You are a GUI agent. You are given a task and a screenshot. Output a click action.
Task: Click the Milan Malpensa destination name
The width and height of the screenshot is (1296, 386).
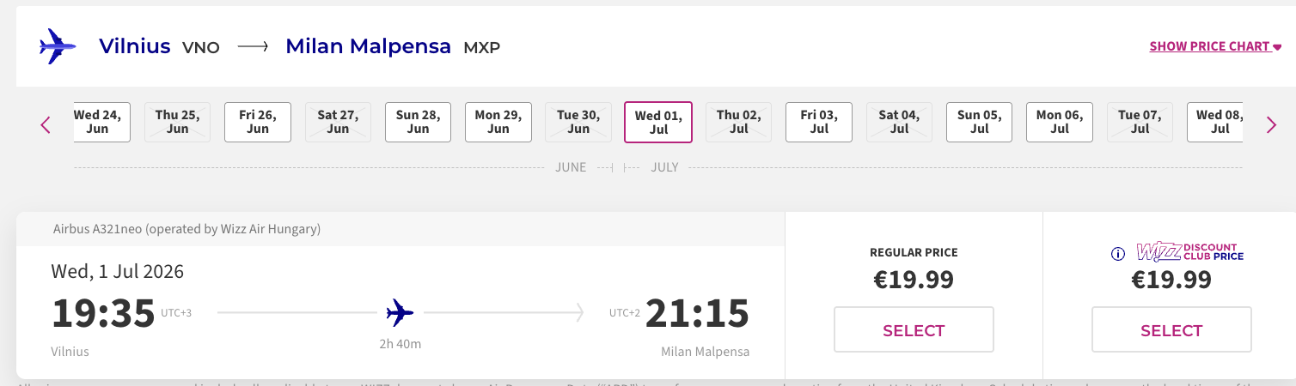368,46
